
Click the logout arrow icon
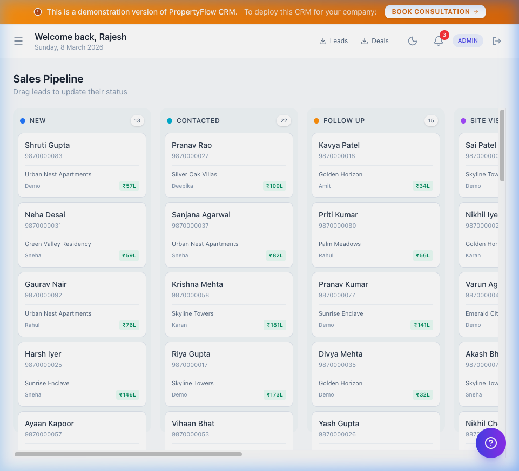497,41
